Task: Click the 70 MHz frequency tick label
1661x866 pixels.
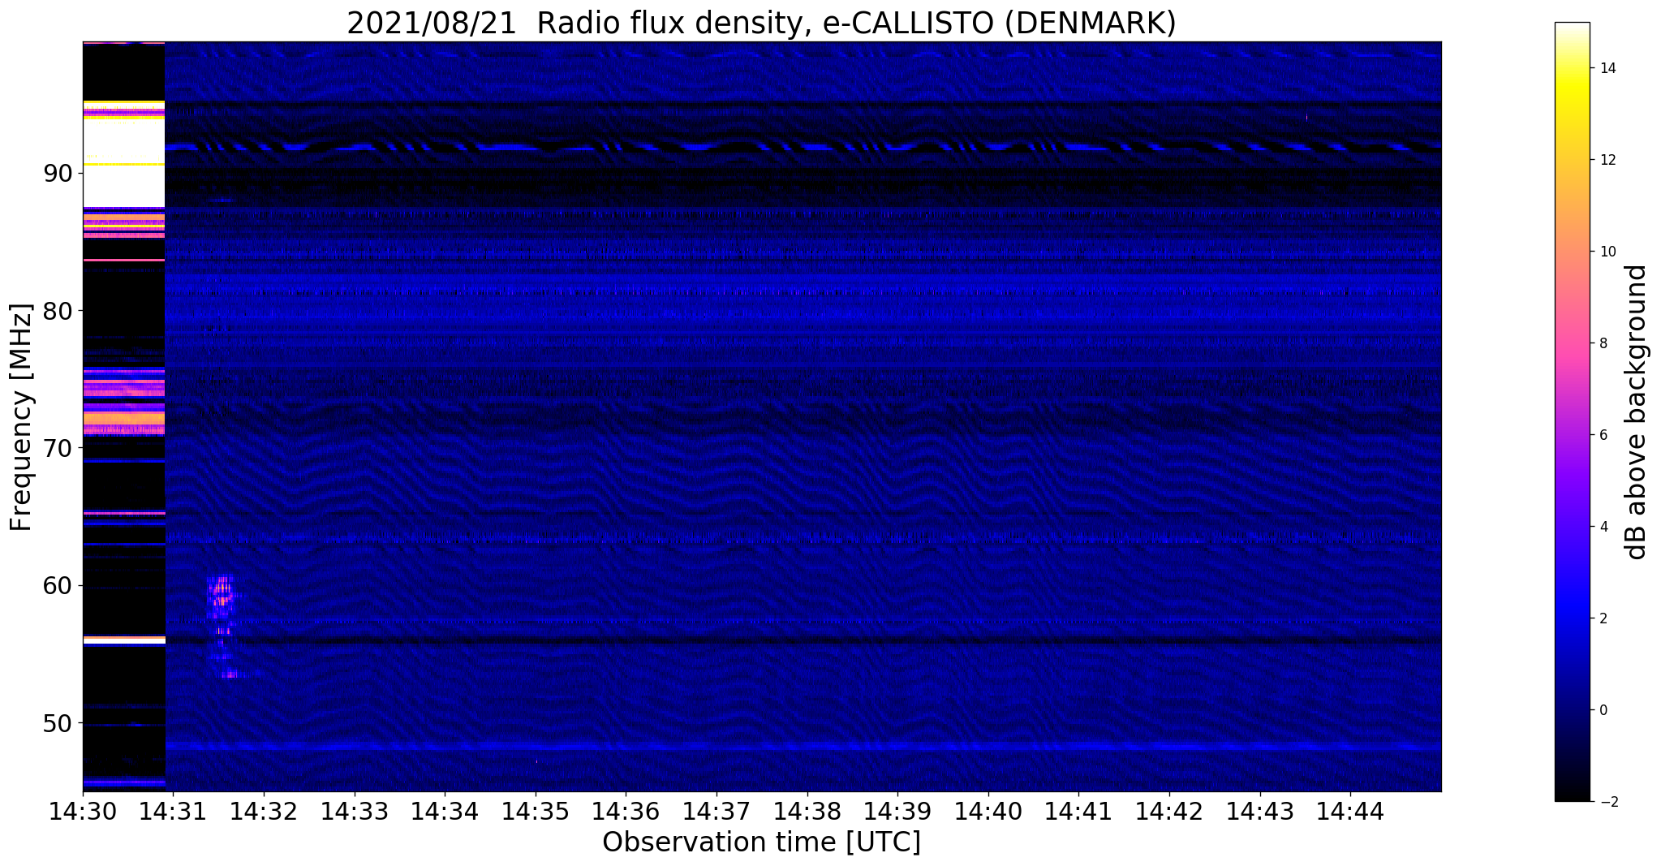Action: point(58,448)
